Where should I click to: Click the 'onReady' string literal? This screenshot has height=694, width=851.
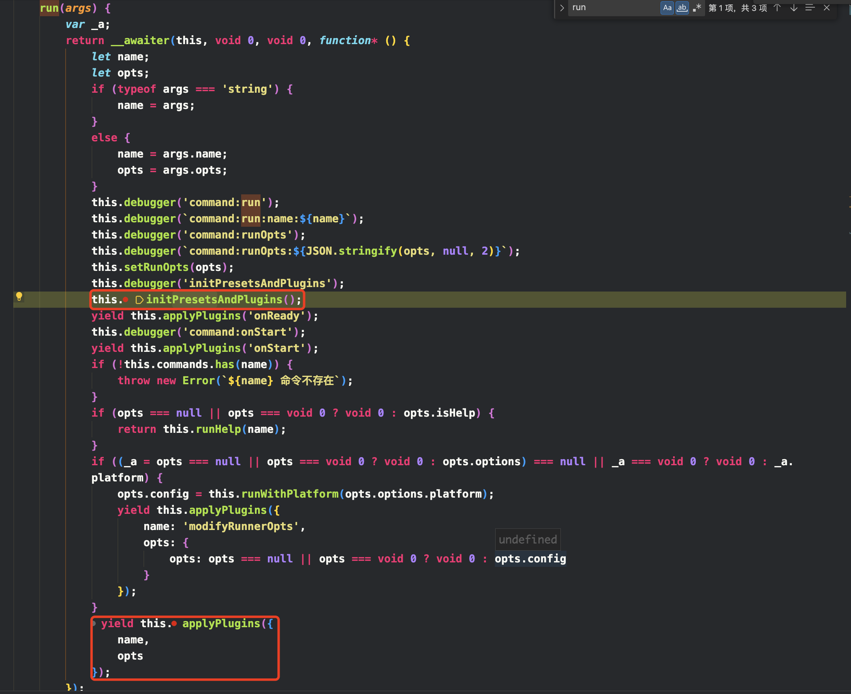tap(277, 316)
